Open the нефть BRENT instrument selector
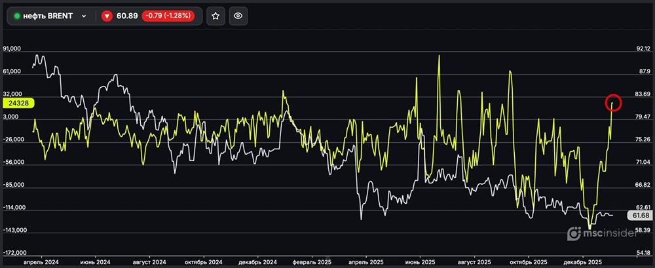Screen dimensions: 655x268 click(50, 16)
